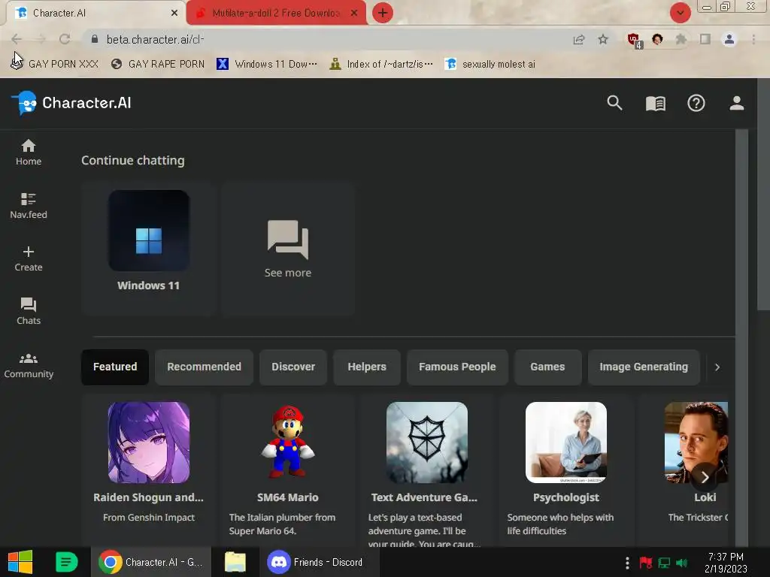
Task: Open the Raiden Shogun character card
Action: (x=148, y=470)
